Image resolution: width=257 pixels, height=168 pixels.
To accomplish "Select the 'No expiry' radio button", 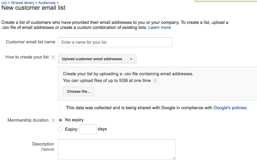I will [x=61, y=120].
